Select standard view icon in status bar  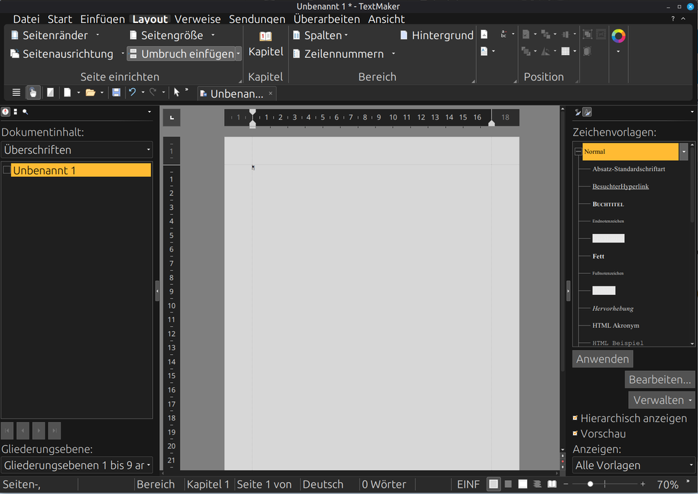click(x=493, y=484)
